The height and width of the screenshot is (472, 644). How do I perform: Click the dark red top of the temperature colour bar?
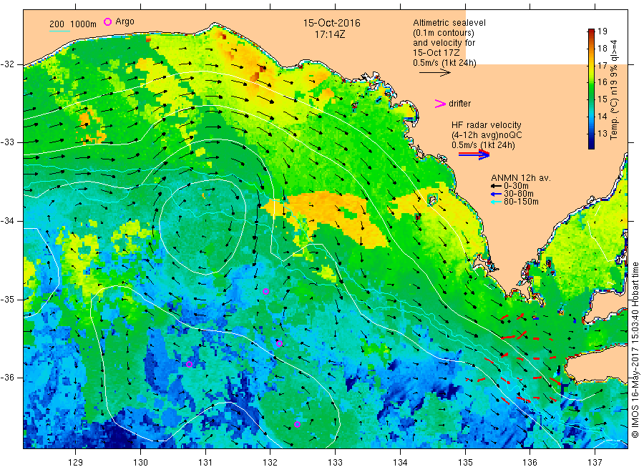591,32
